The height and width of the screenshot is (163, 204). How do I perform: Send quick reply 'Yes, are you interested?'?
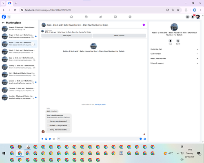[x=58, y=121]
